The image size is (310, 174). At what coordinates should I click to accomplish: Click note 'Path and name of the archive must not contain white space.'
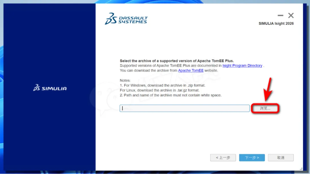pos(170,95)
